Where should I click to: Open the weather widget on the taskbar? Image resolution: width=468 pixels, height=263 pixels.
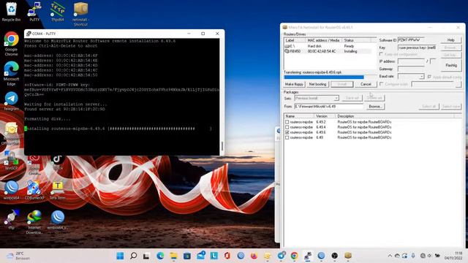18,256
